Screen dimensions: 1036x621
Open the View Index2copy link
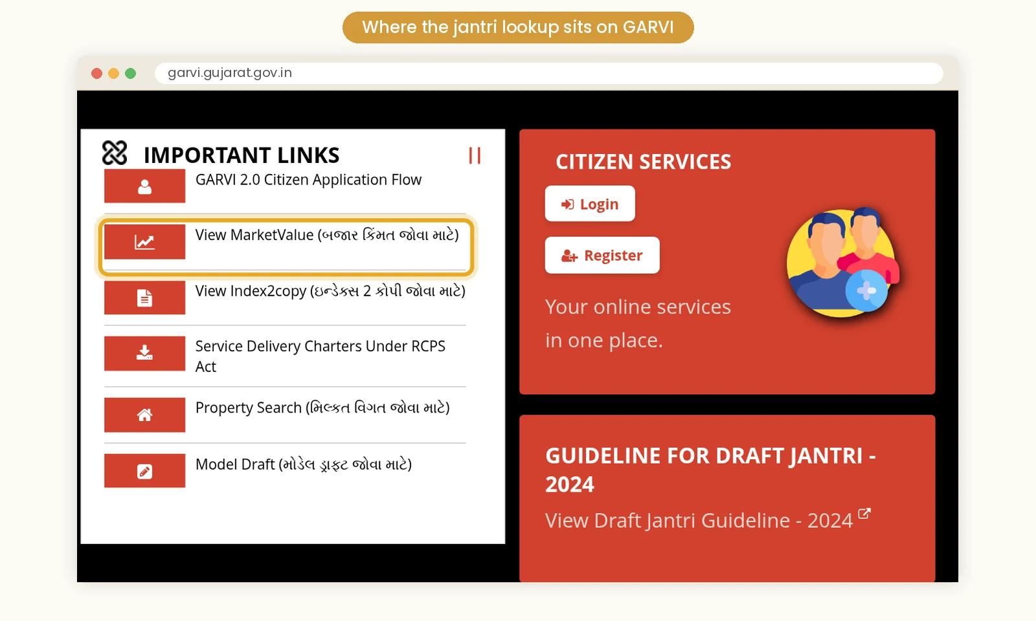(x=330, y=291)
